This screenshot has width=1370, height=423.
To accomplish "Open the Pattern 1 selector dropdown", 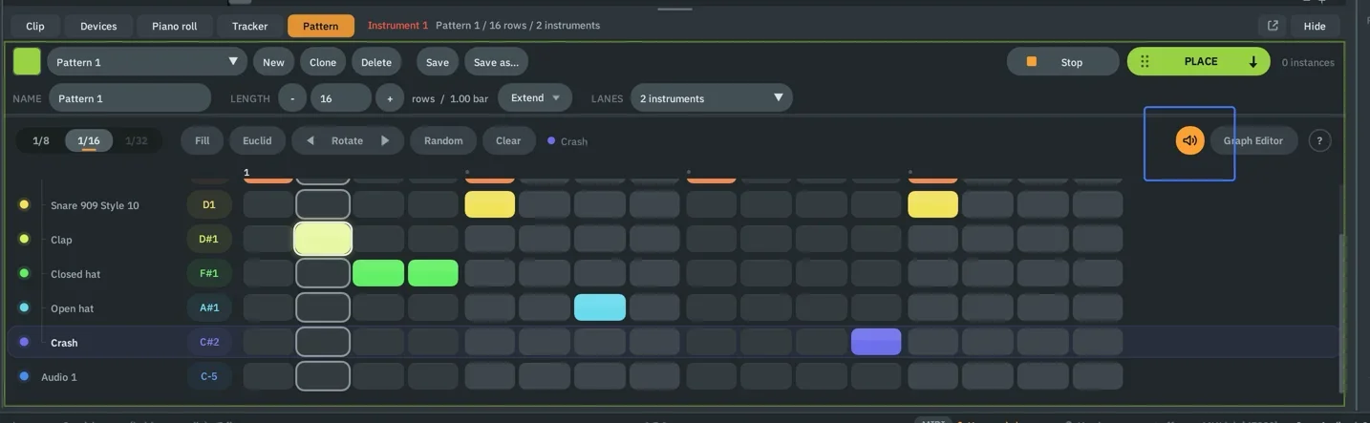I will point(147,62).
